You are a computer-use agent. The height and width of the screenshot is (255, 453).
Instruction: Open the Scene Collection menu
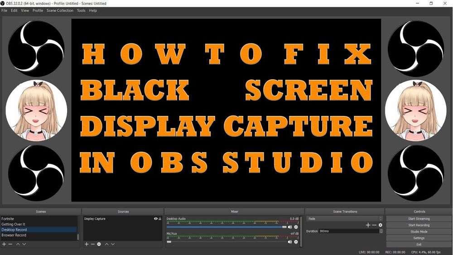[x=60, y=10]
